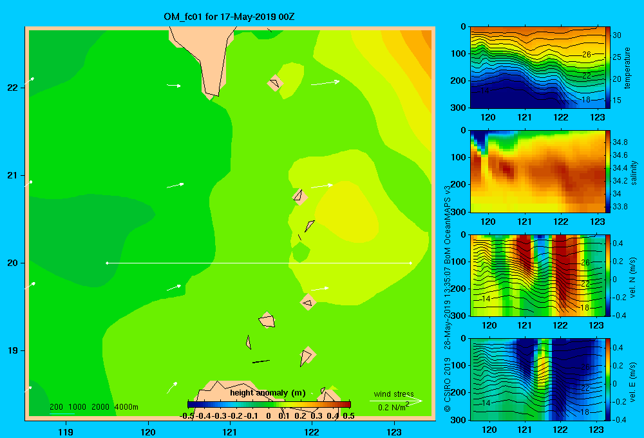Click the wind arrow near 122E 21N
Screen dimensions: 644x438
(x=322, y=186)
